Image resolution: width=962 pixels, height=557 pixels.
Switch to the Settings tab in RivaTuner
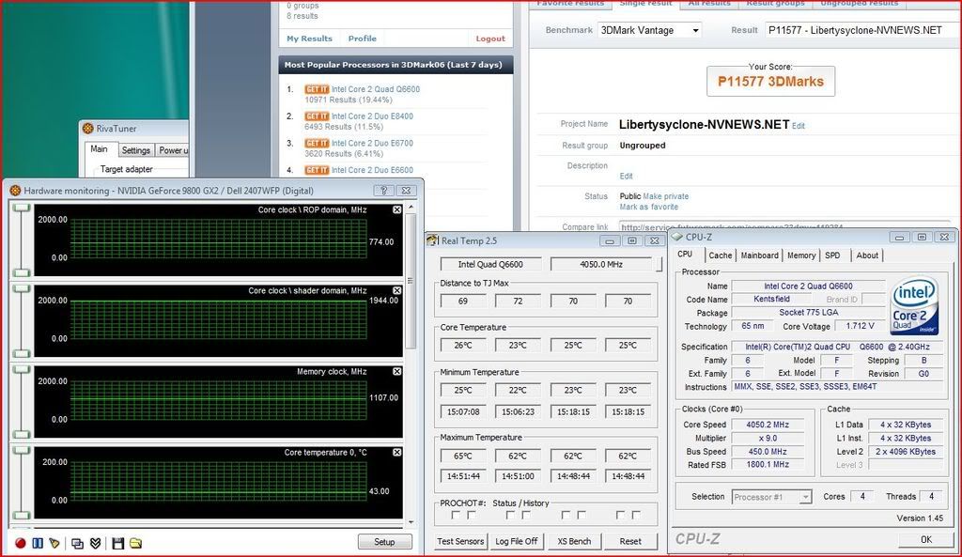[x=135, y=150]
